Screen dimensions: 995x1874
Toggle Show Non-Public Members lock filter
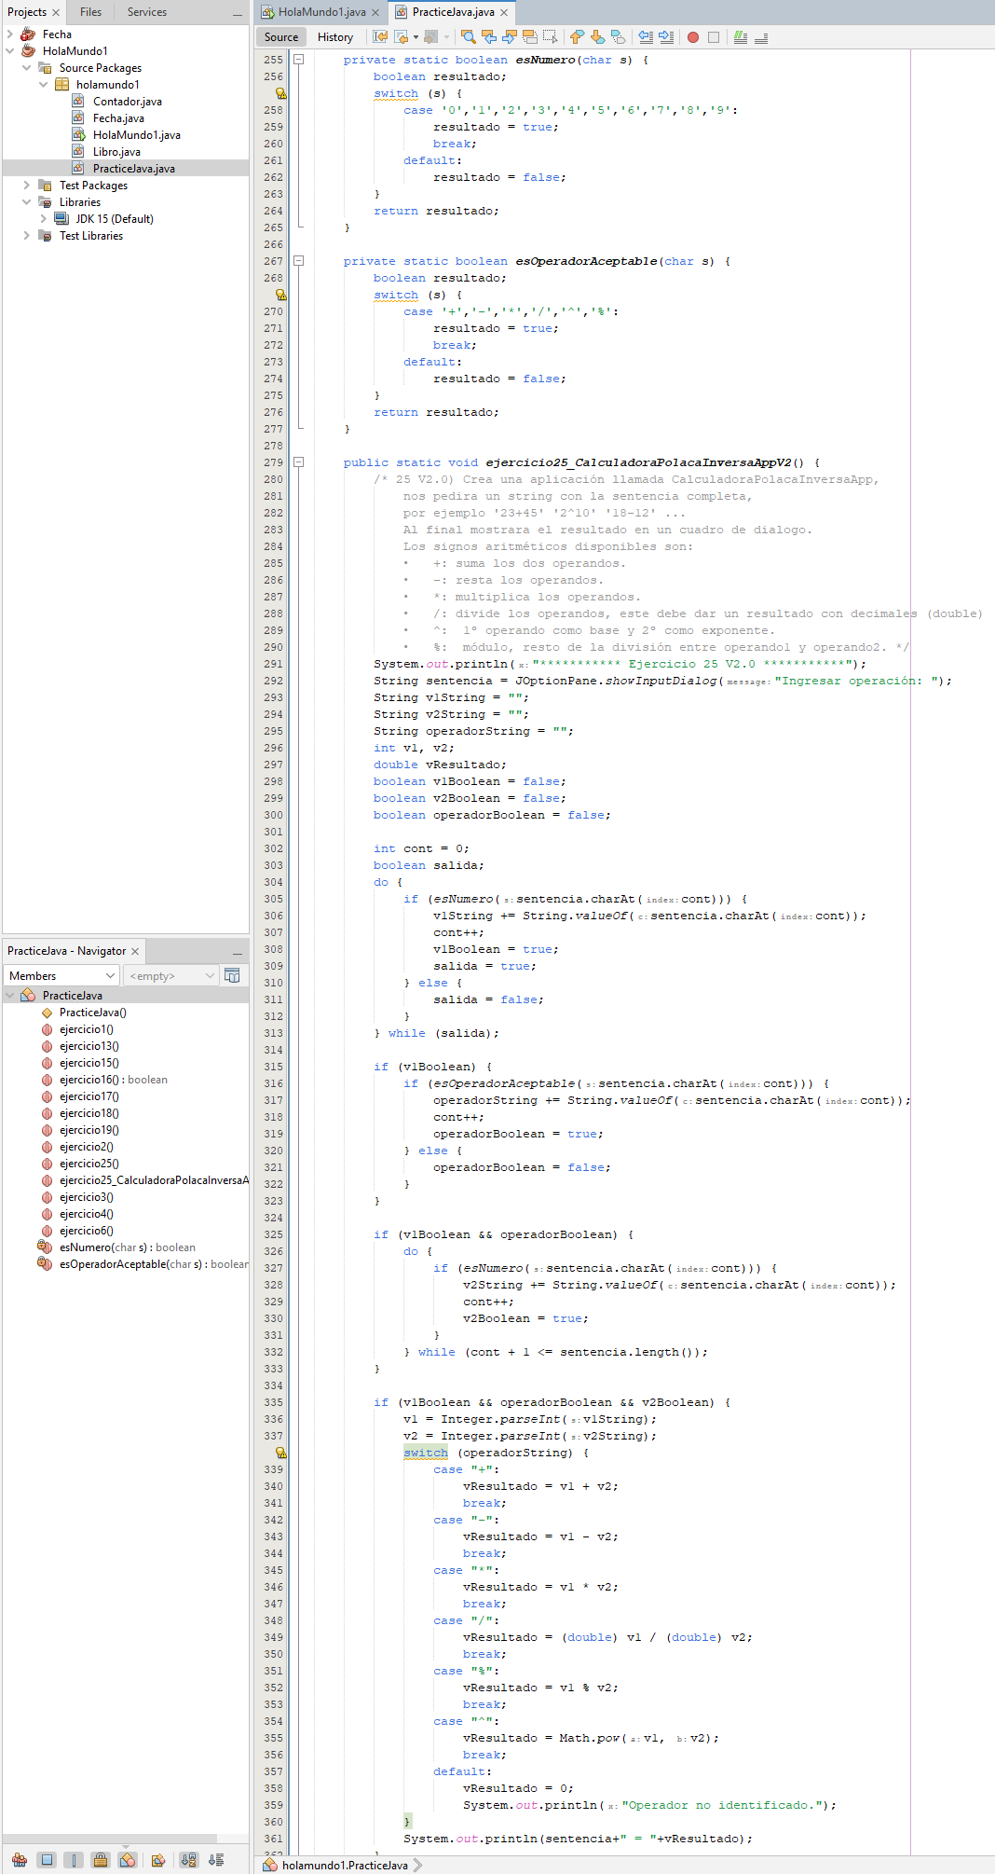point(101,1860)
